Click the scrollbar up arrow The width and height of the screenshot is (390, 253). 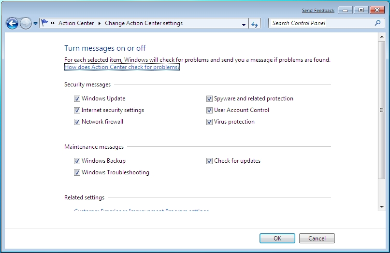(x=382, y=37)
